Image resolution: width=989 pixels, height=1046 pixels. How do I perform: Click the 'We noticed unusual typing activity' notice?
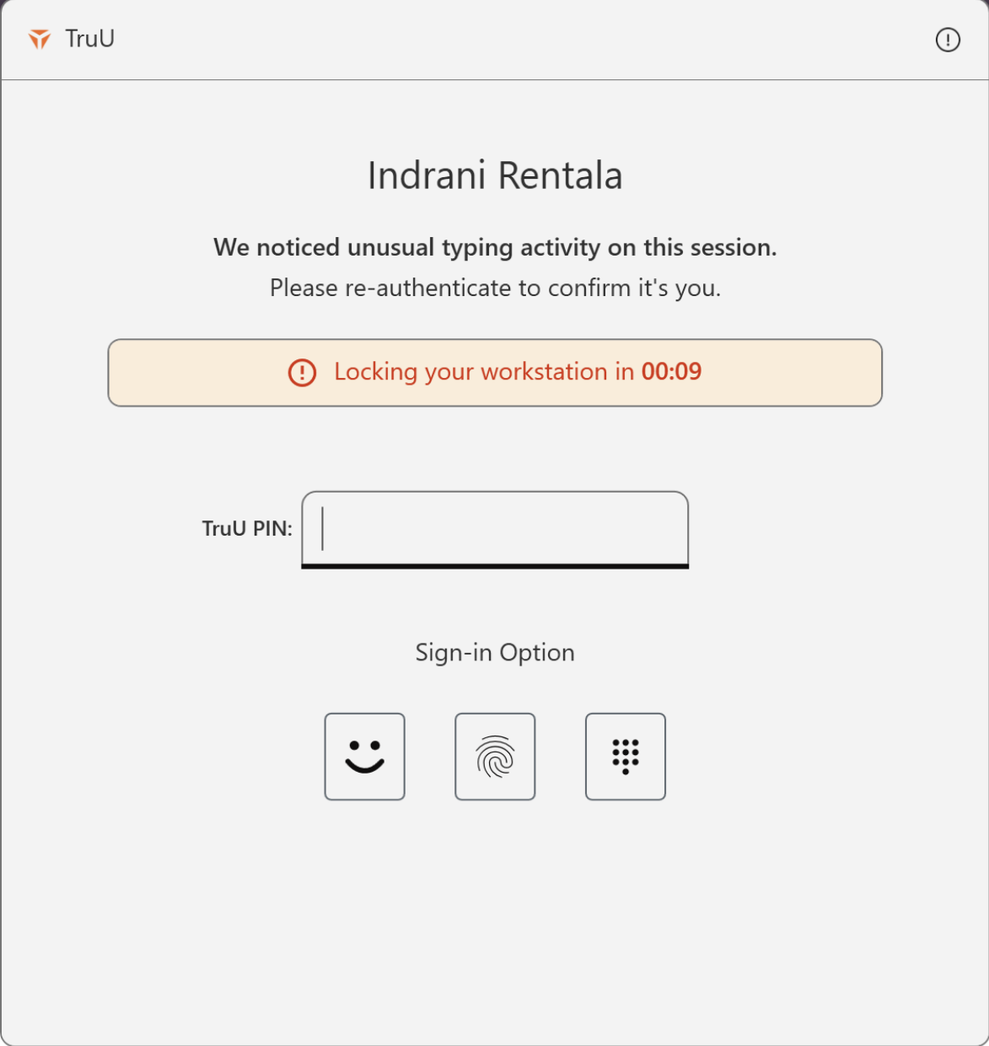(x=495, y=247)
